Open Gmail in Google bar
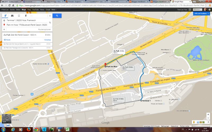Image resolution: width=212 pixels, height=132 pixels. point(48,10)
